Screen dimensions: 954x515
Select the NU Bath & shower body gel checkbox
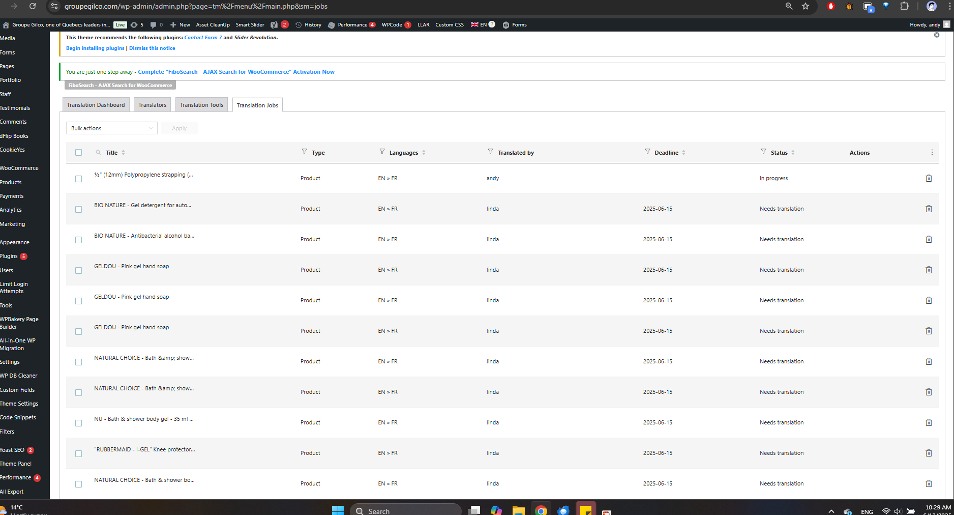[x=78, y=423]
